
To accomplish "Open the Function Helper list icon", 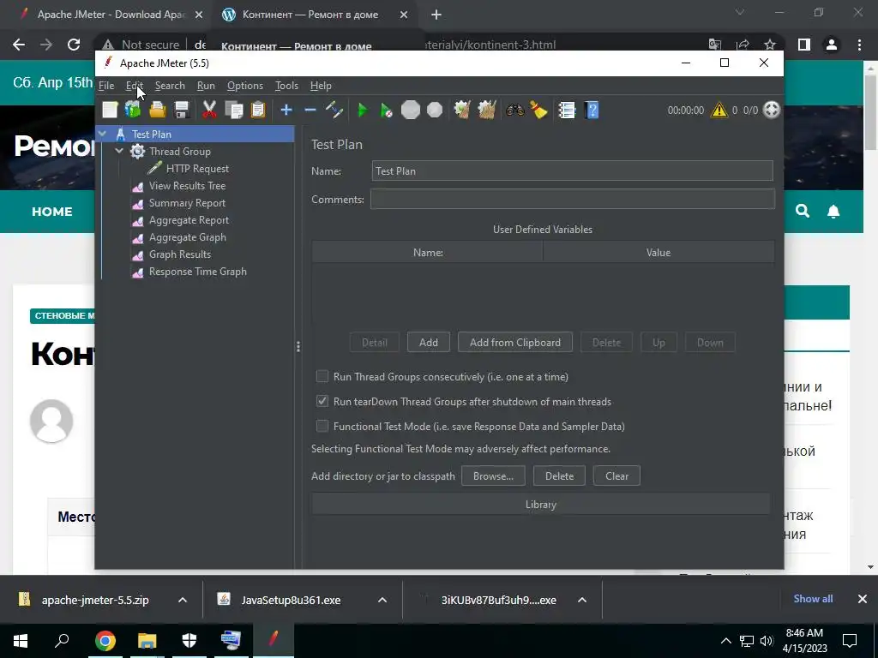I will 567,110.
